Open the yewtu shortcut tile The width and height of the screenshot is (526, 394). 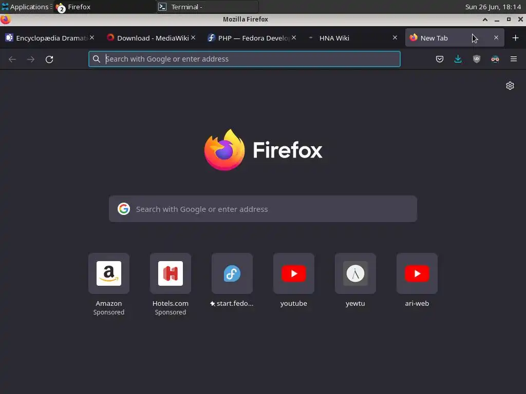[x=355, y=273]
